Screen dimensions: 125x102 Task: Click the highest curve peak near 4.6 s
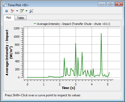pos(101,33)
